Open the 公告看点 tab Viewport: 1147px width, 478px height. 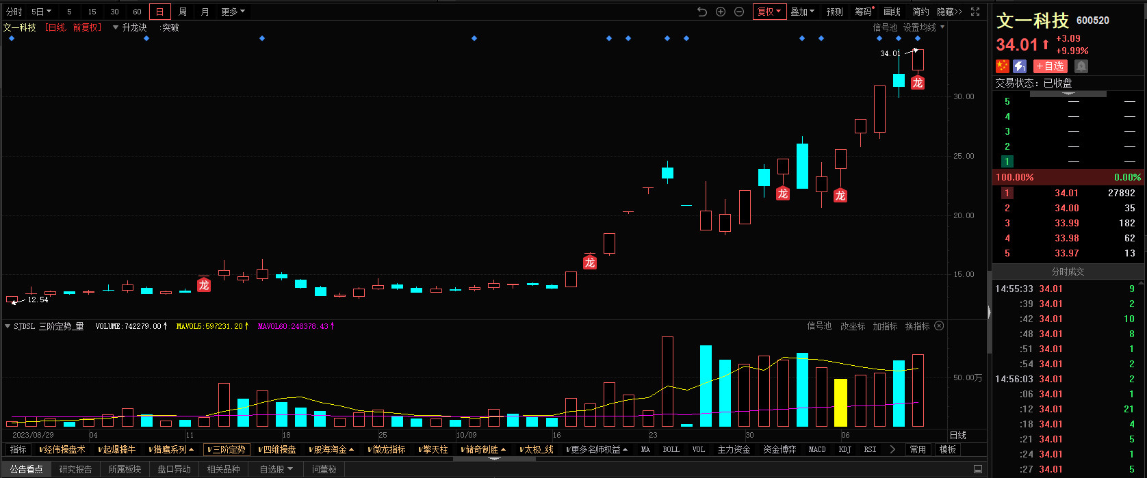click(x=27, y=469)
